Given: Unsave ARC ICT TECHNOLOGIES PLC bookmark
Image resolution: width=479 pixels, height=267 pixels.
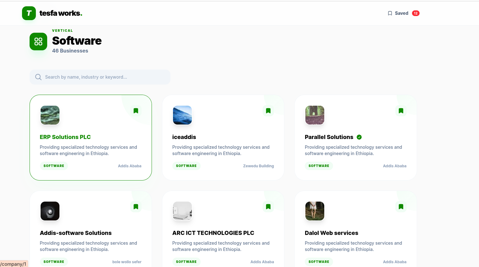Looking at the screenshot, I should click(268, 207).
